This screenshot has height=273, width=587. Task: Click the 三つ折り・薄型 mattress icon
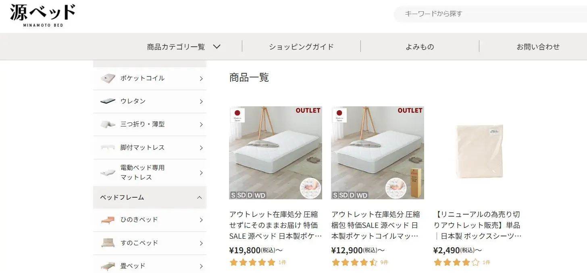[x=108, y=124]
